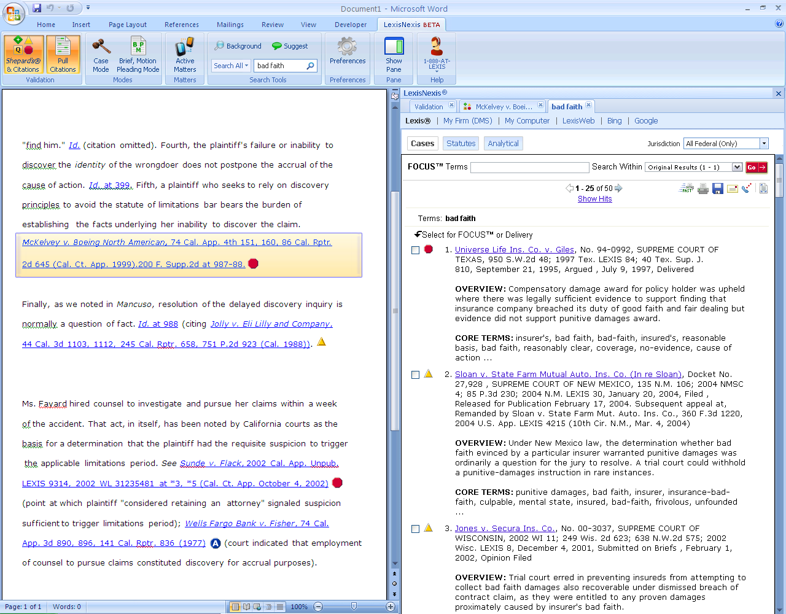The height and width of the screenshot is (614, 786).
Task: Click the zoom slider handle
Action: (x=354, y=606)
